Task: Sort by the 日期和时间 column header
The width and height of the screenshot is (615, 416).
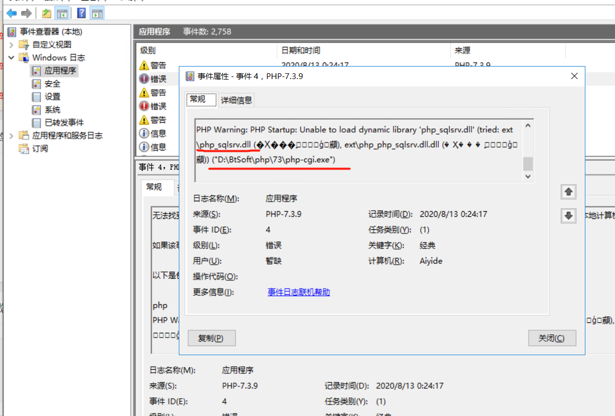Action: (x=301, y=50)
